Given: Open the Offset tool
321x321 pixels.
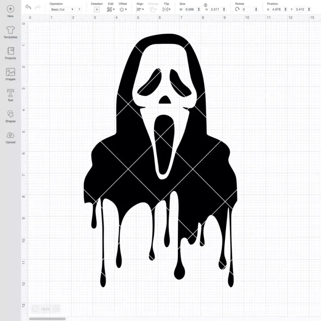Looking at the screenshot, I should tap(122, 9).
